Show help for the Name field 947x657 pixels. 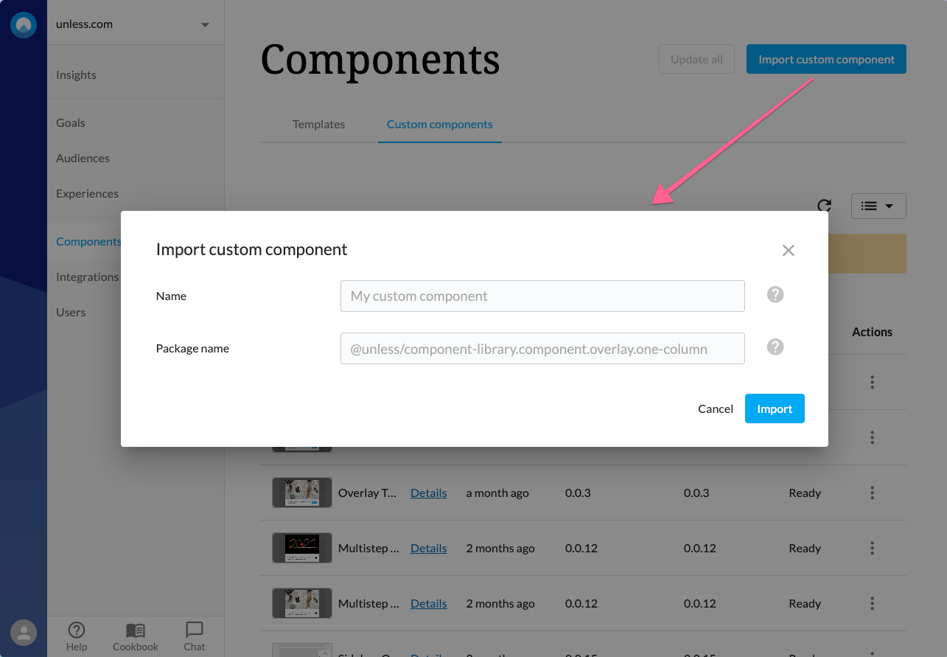[775, 295]
